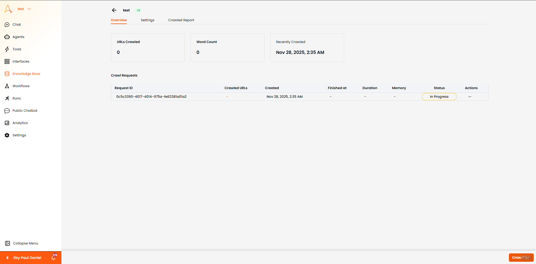
Task: Click the Request ID column header
Action: (x=123, y=88)
